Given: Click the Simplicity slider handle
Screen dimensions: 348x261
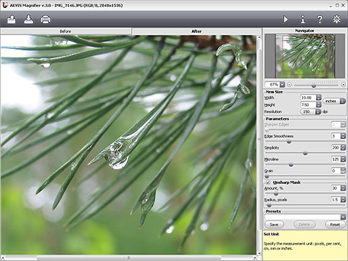Looking at the screenshot, I should click(306, 153).
